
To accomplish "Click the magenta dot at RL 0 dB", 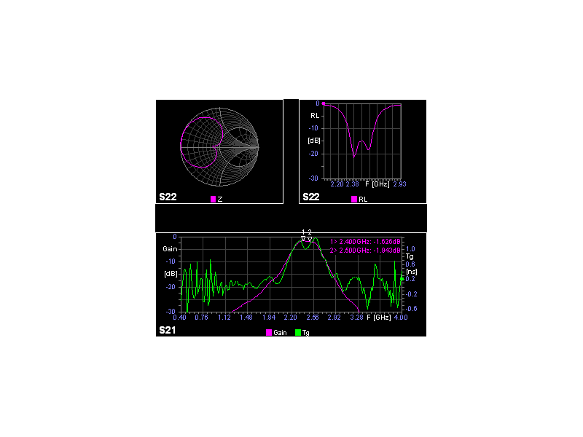I will 324,103.
